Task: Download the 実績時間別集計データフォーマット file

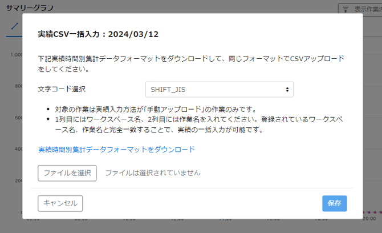Action: click(116, 150)
